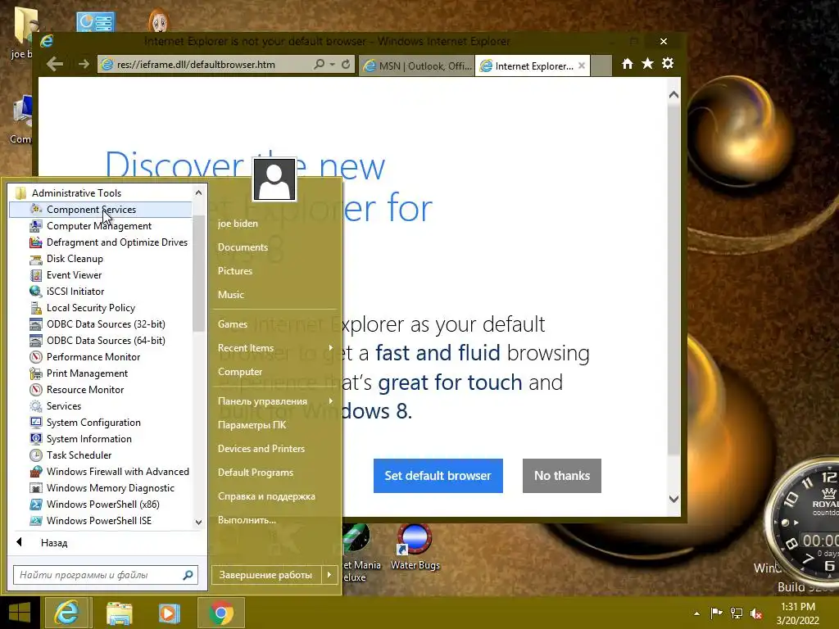
Task: Click the Завершение работы shutdown button
Action: pos(265,575)
